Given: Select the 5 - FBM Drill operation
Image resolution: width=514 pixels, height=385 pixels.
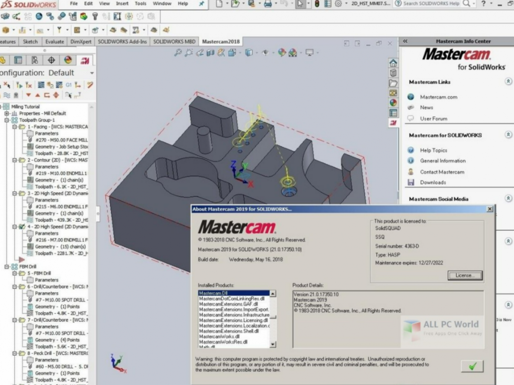Looking at the screenshot, I should click(39, 273).
